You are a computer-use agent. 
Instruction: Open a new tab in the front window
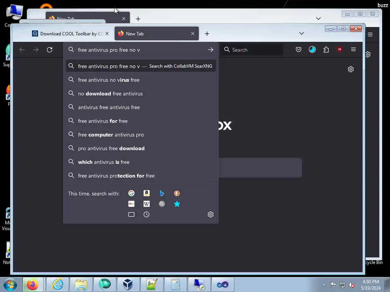click(207, 33)
